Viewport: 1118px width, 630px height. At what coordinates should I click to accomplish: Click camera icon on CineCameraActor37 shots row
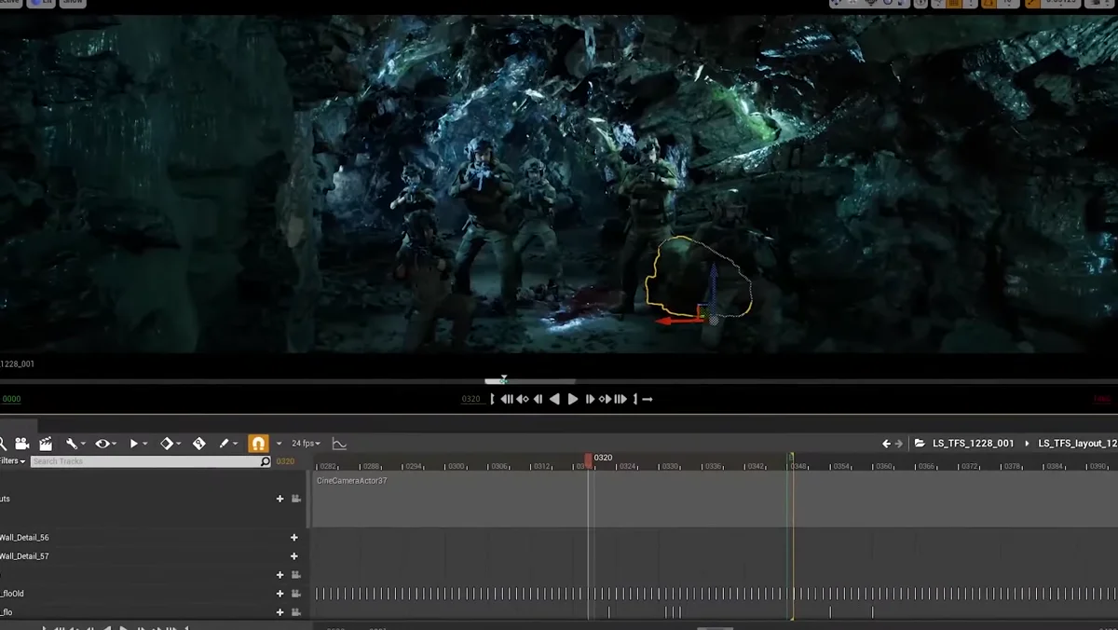(296, 499)
